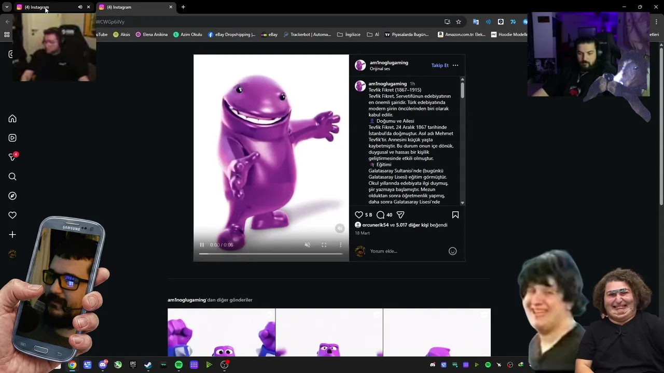Open post options three-dot menu
Viewport: 664px width, 373px height.
(x=455, y=65)
